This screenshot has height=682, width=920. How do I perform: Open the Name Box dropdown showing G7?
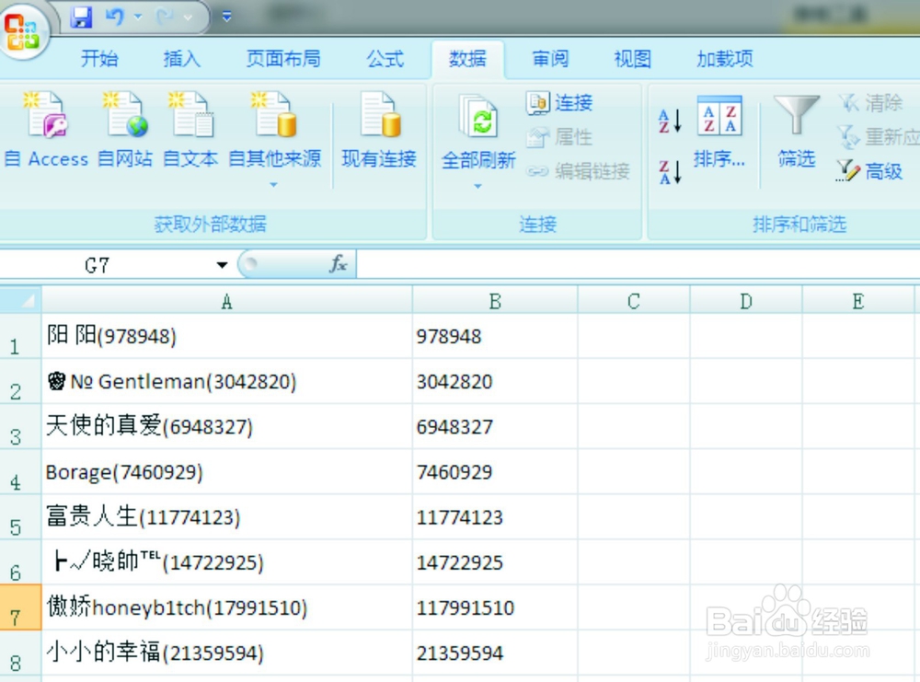221,264
